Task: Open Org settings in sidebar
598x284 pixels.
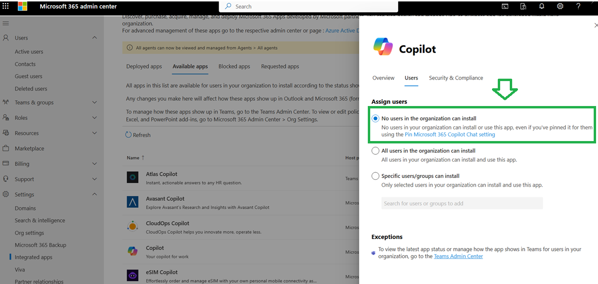Action: click(29, 233)
